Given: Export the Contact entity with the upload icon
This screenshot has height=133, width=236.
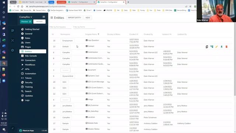Looking at the screenshot, I should pos(222,47).
